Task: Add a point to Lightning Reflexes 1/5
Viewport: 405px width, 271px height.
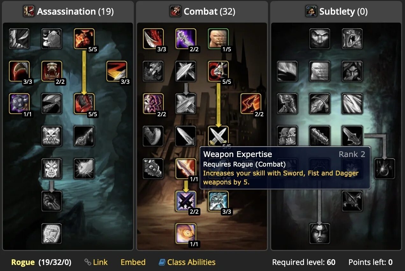Action: click(x=218, y=39)
